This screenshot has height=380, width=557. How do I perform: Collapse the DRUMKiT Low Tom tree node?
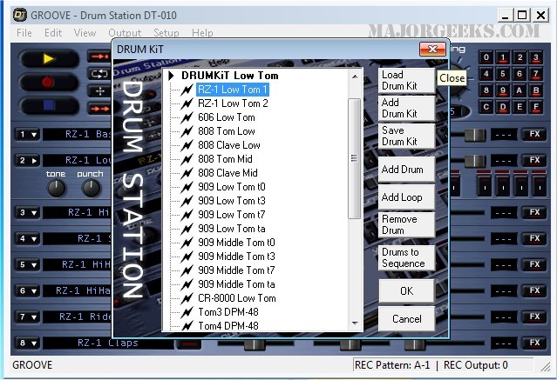(x=171, y=76)
